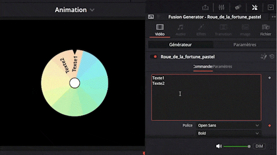The width and height of the screenshot is (277, 155).
Task: Open the inspector options ellipsis menu
Action: tap(274, 17)
